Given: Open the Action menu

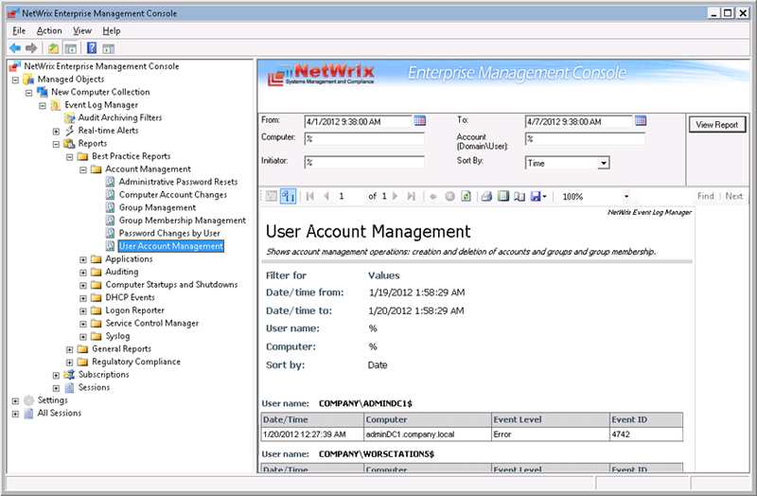Looking at the screenshot, I should (x=49, y=30).
